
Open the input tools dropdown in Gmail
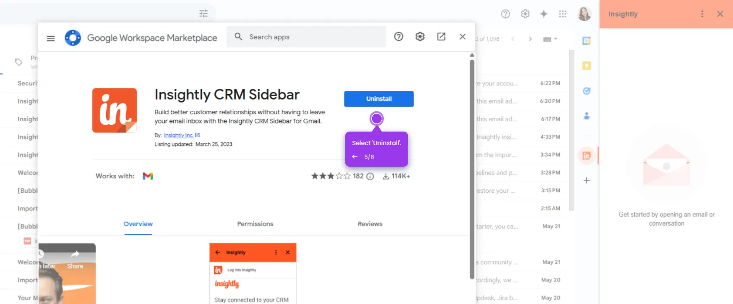(x=550, y=39)
